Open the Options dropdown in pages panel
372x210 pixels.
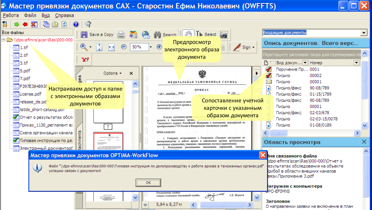pos(112,73)
